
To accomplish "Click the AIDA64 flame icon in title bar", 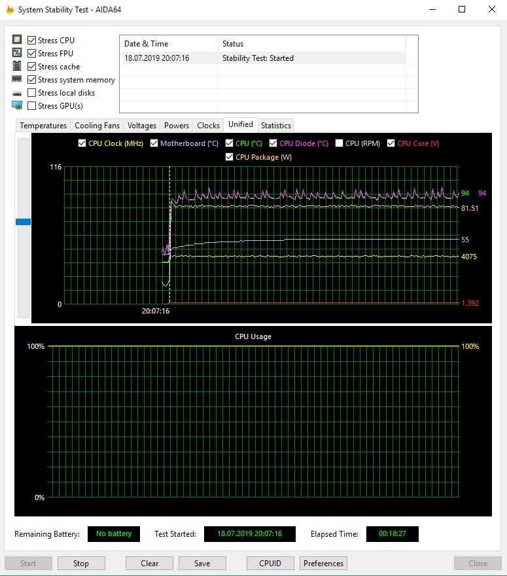I will pyautogui.click(x=10, y=9).
